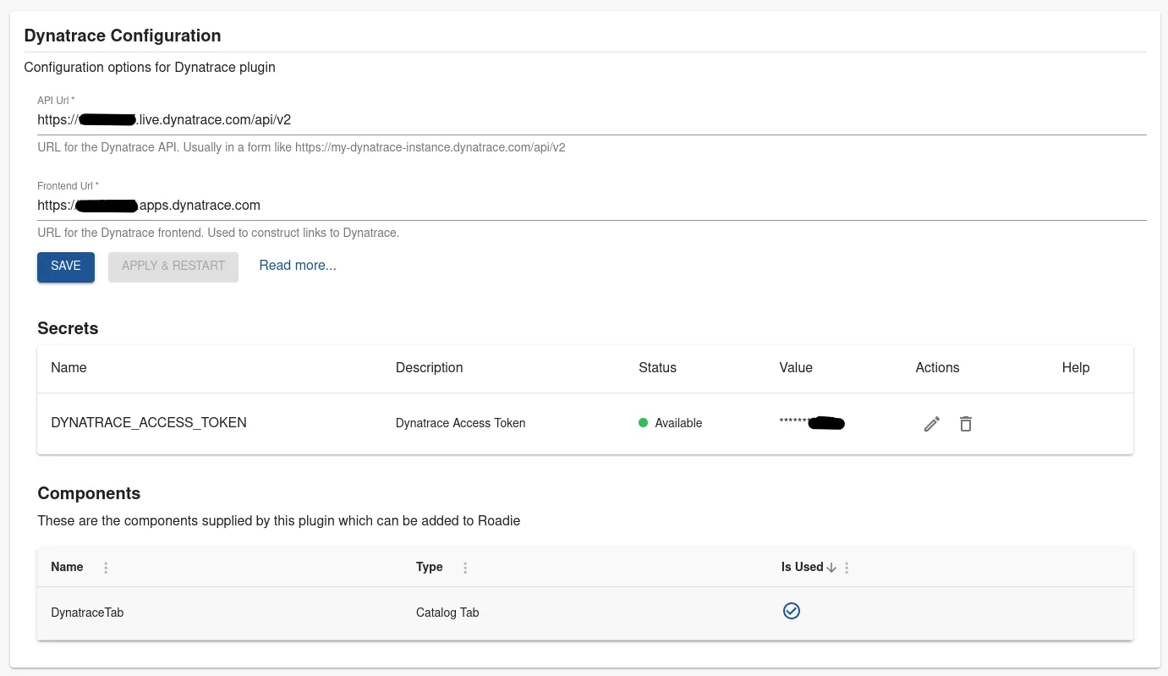The image size is (1168, 676).
Task: Open the Type column options menu
Action: pos(465,567)
